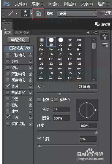The width and height of the screenshot is (112, 164).
Task: Open the 图像 menu
Action: click(54, 4)
